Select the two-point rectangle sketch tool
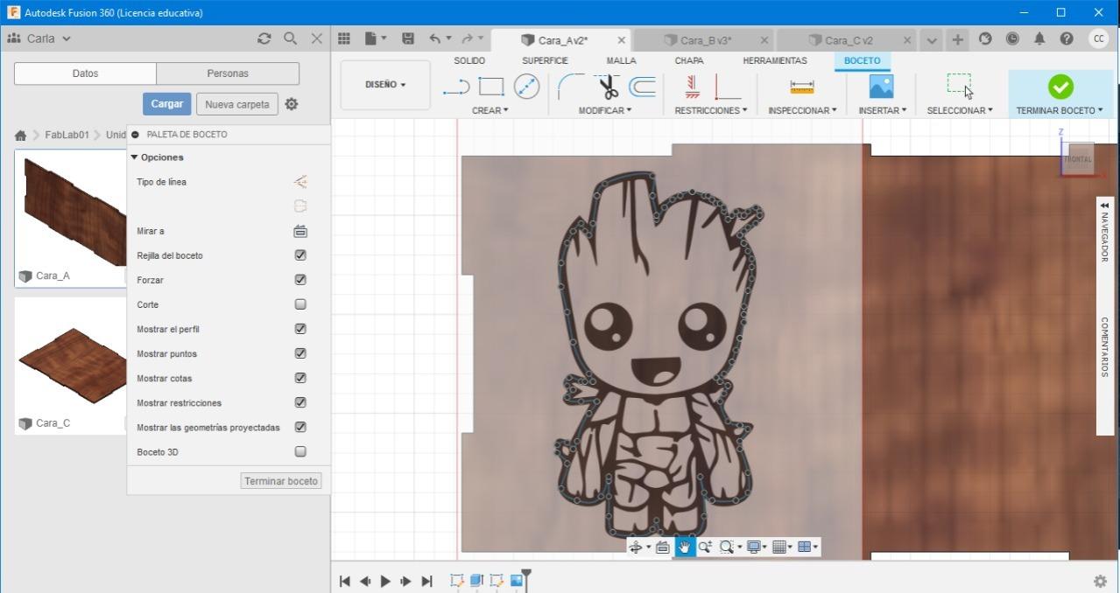 click(x=491, y=87)
